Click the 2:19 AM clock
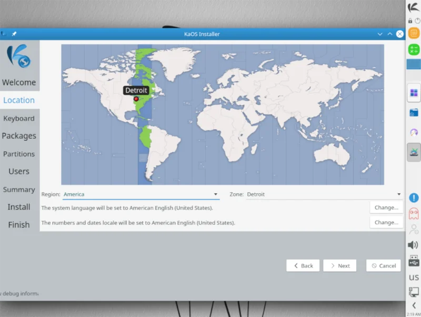Viewport: 421px width, 317px height. 414,314
